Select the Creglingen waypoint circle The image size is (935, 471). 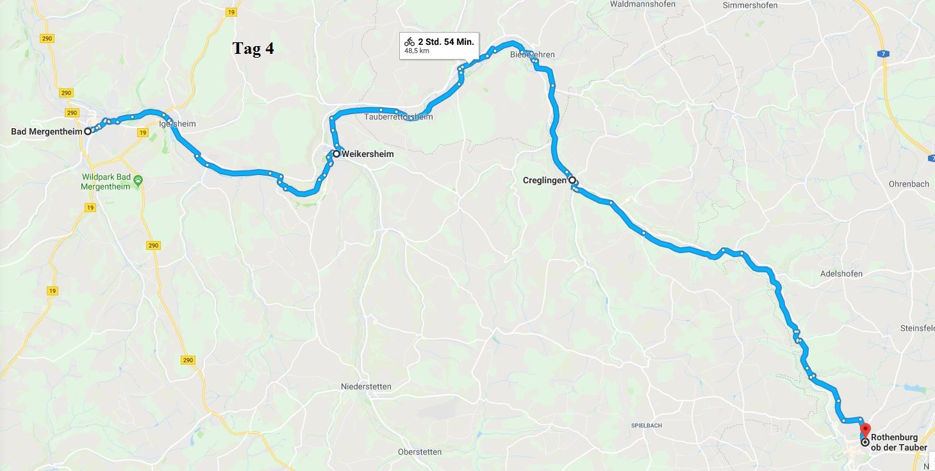572,181
